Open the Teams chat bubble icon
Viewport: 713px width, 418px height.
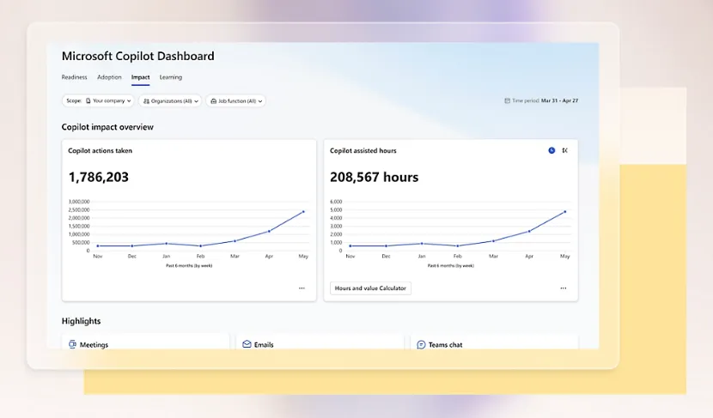point(421,345)
